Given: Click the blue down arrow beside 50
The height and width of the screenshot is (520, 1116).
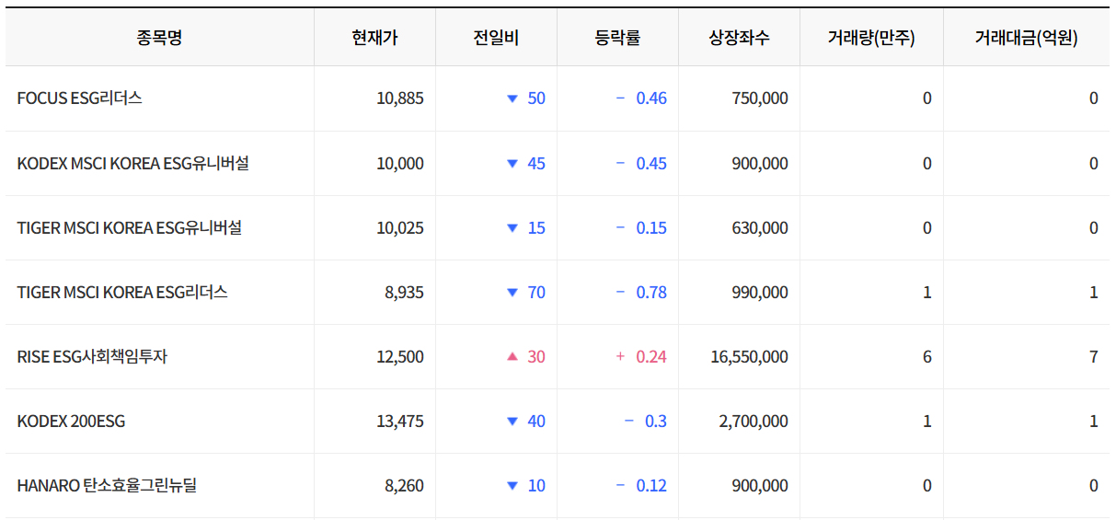Looking at the screenshot, I should pyautogui.click(x=512, y=98).
